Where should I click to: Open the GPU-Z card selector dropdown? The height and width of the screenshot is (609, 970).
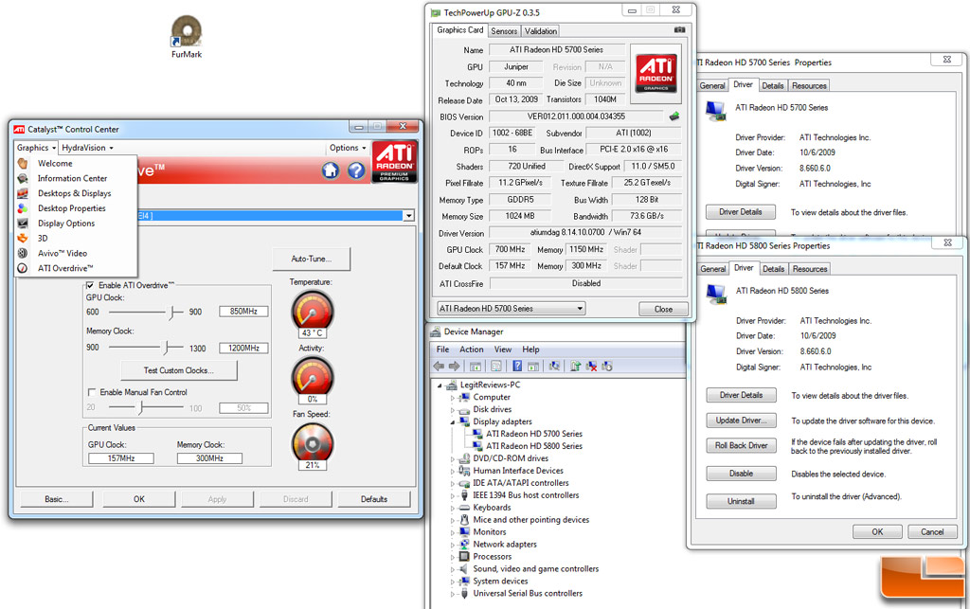point(511,309)
